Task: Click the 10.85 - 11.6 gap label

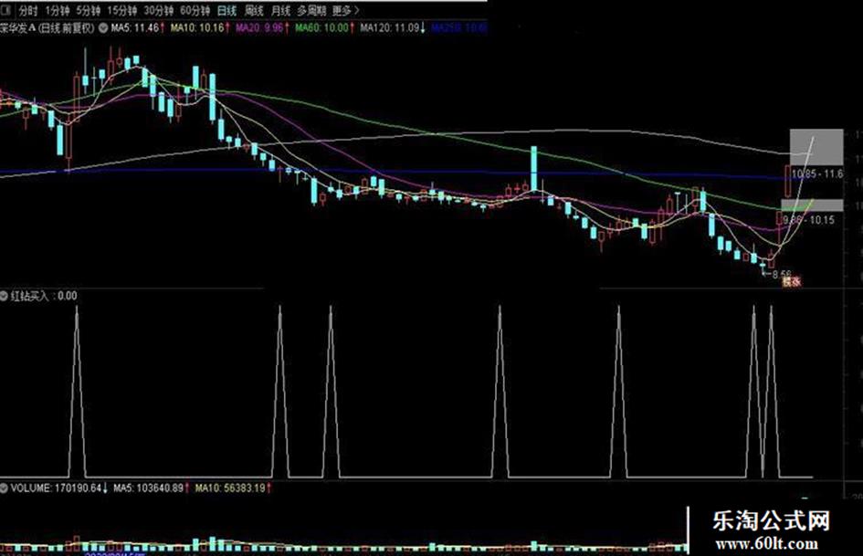Action: pyautogui.click(x=817, y=174)
